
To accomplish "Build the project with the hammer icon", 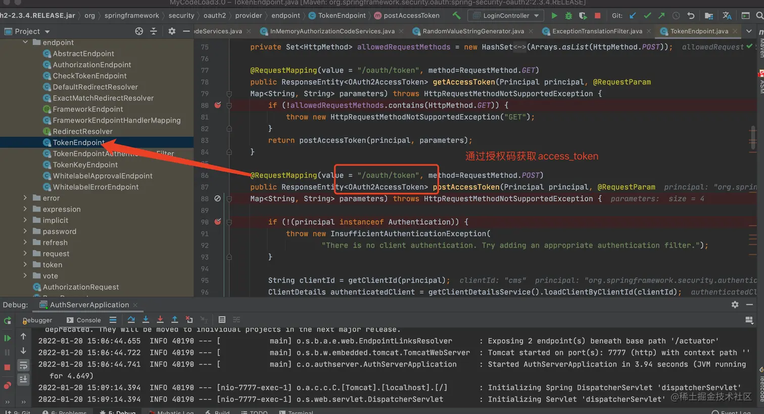I will 457,16.
